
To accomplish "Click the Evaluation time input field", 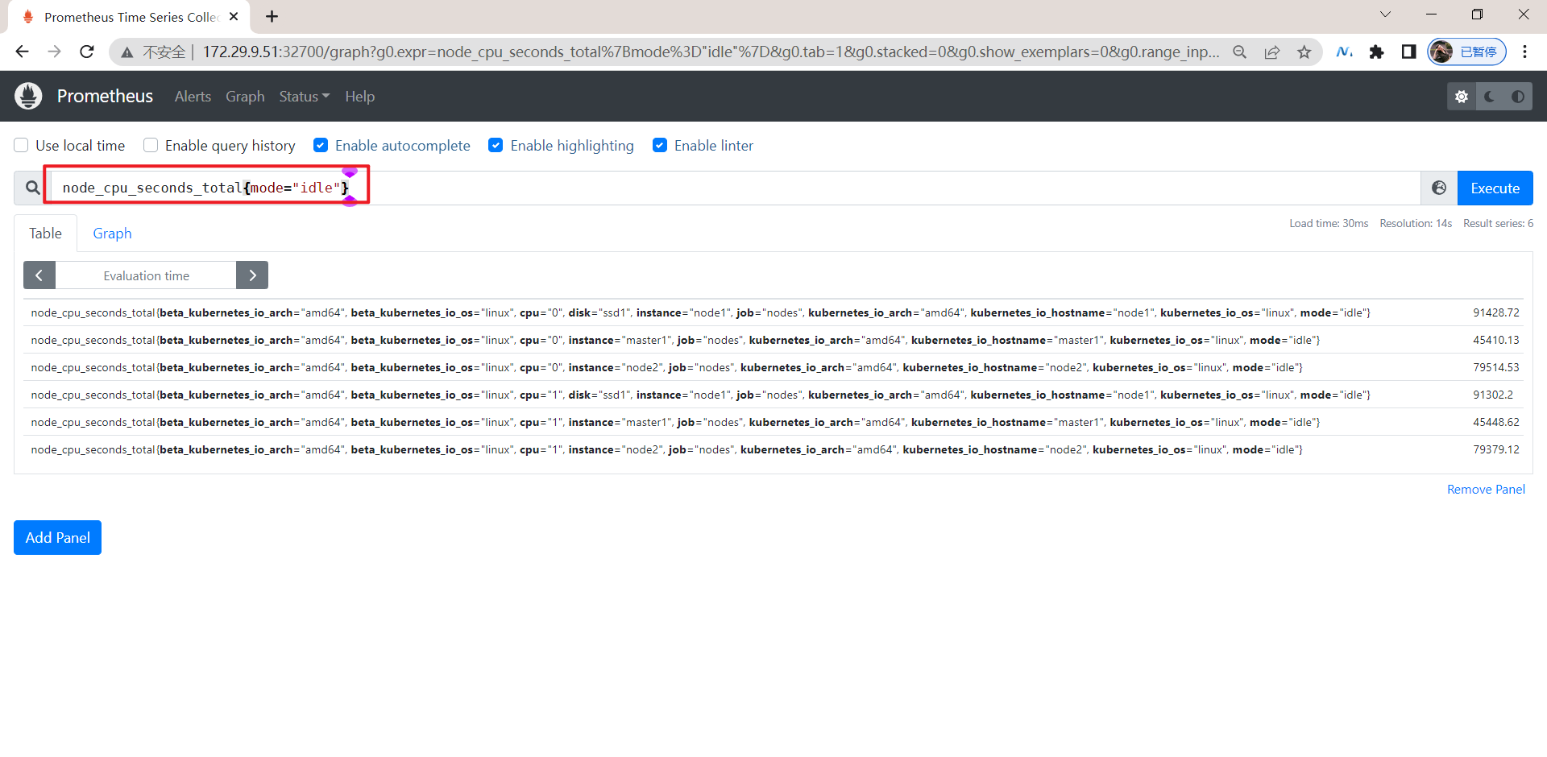I will (x=146, y=275).
